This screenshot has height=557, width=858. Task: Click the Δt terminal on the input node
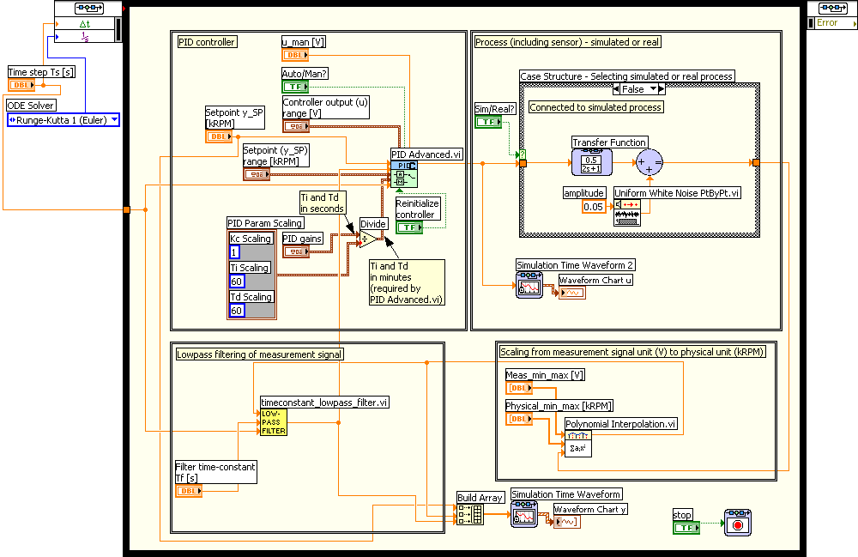pyautogui.click(x=85, y=23)
